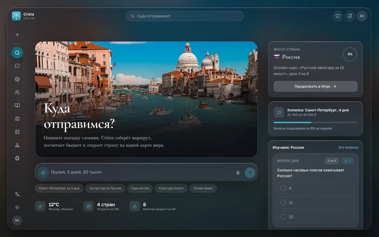Open the Все вопросы link
Screen dimensions: 379x237
348,147
